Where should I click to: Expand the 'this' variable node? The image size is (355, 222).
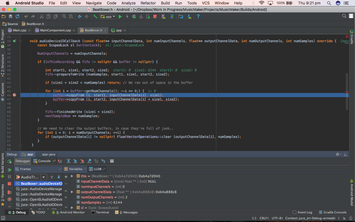[x=72, y=176]
